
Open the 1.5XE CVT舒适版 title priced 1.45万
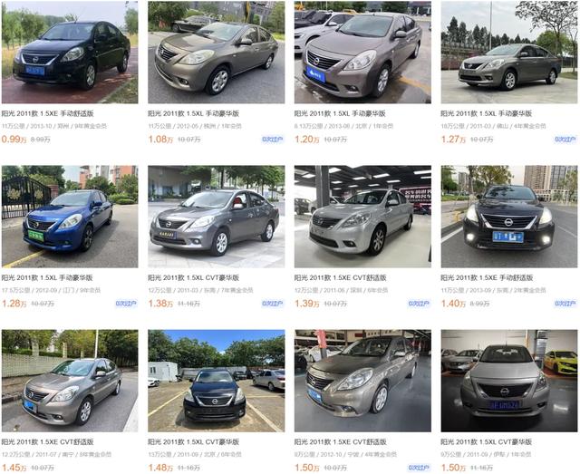click(x=48, y=442)
